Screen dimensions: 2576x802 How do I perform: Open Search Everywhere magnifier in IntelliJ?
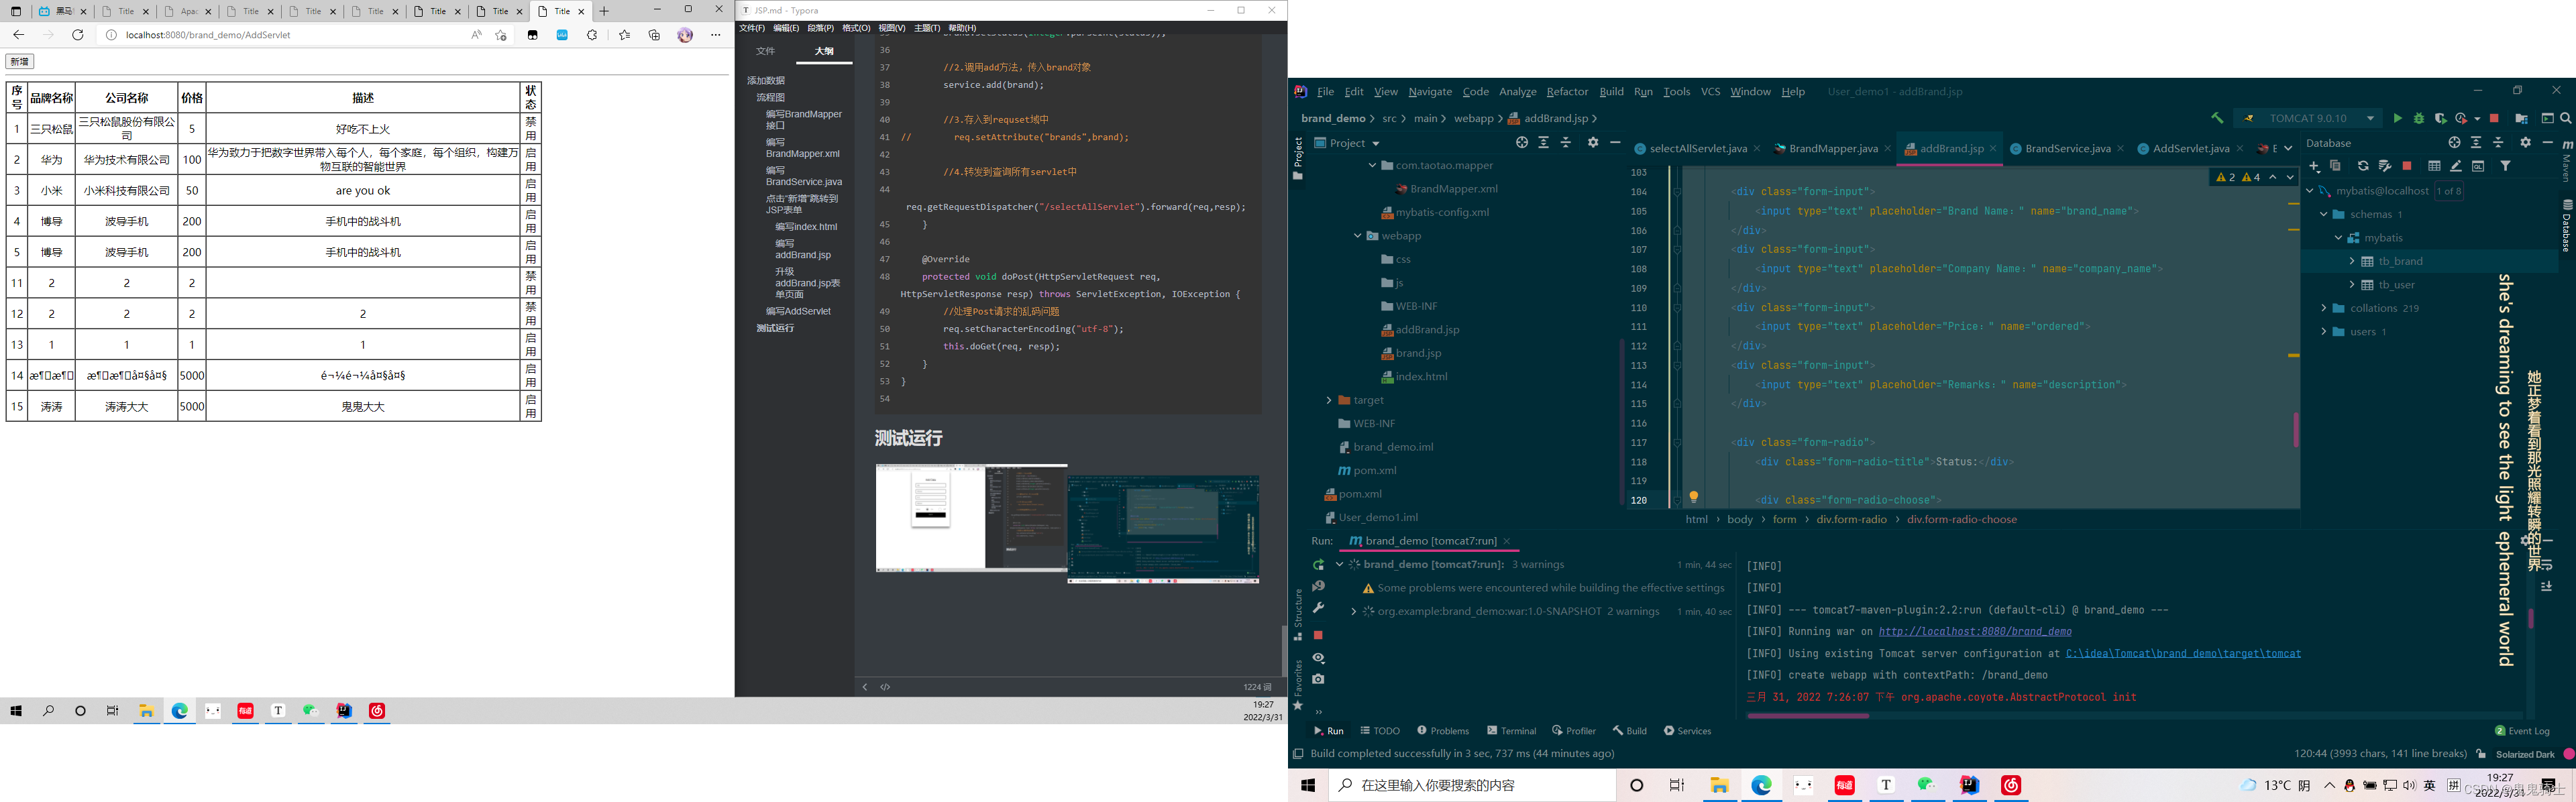pyautogui.click(x=2566, y=118)
